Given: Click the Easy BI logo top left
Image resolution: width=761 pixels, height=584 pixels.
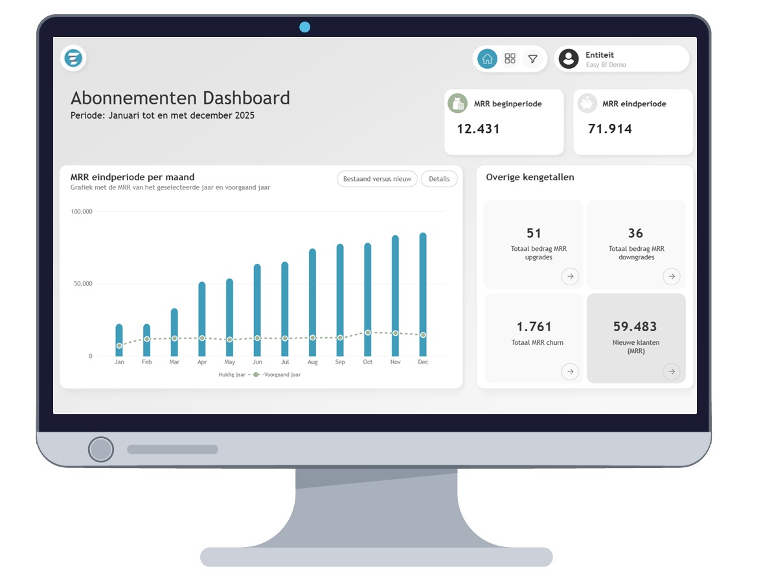Looking at the screenshot, I should pyautogui.click(x=73, y=58).
